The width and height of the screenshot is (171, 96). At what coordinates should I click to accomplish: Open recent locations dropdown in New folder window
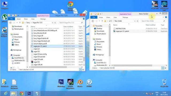tap(99, 21)
